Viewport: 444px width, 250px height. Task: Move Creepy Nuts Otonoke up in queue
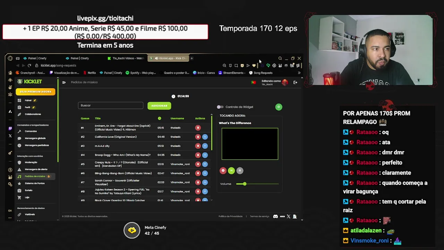[205, 164]
